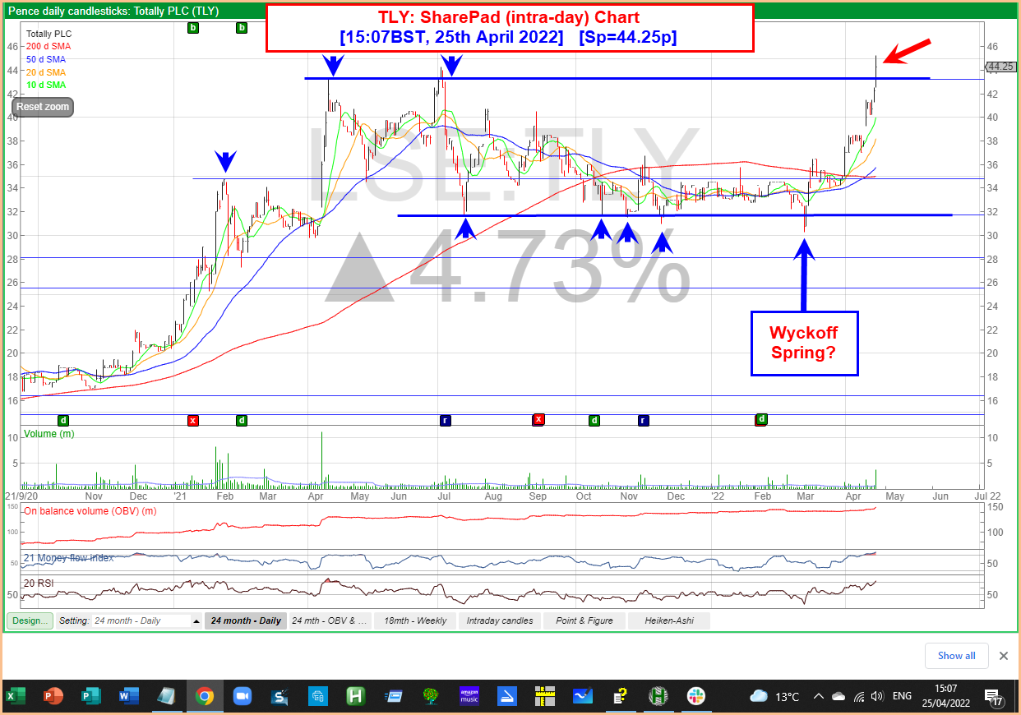1021x715 pixels.
Task: Click Chrome browser taskbar icon
Action: pyautogui.click(x=205, y=696)
